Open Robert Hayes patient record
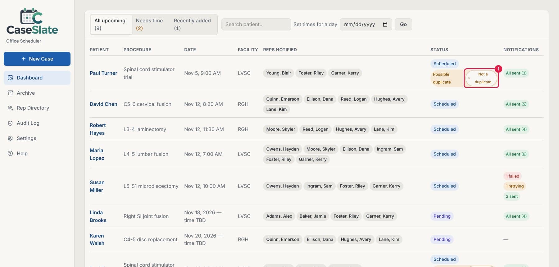The width and height of the screenshot is (559, 267). pyautogui.click(x=98, y=129)
